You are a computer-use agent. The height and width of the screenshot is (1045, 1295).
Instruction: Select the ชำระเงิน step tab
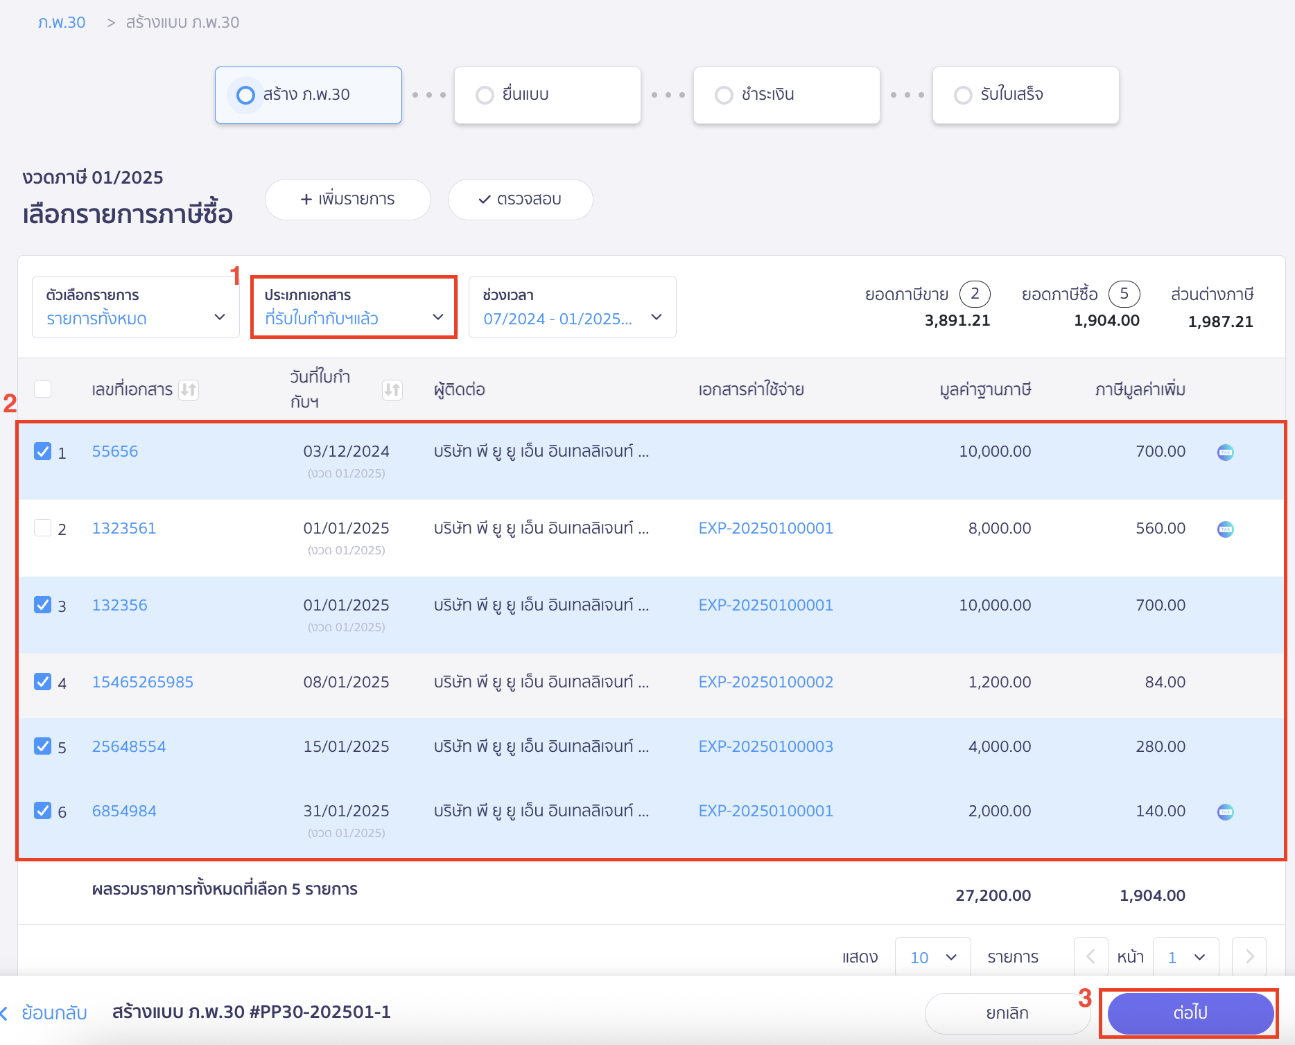pyautogui.click(x=786, y=95)
